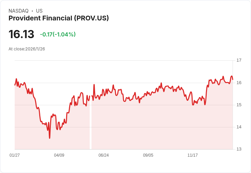This screenshot has width=251, height=173.
Task: Select the 13 y-axis price label
Action: [x=239, y=149]
